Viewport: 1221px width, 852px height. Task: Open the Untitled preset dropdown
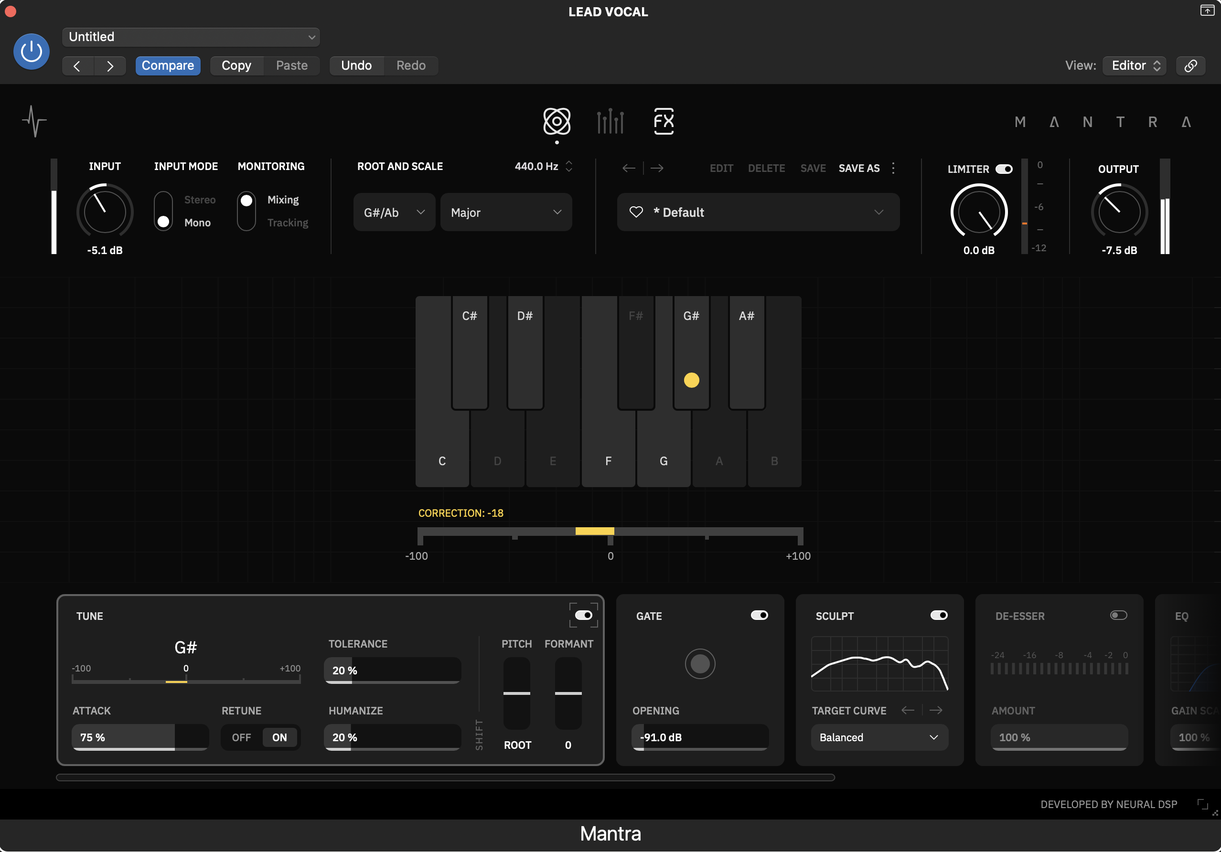191,37
